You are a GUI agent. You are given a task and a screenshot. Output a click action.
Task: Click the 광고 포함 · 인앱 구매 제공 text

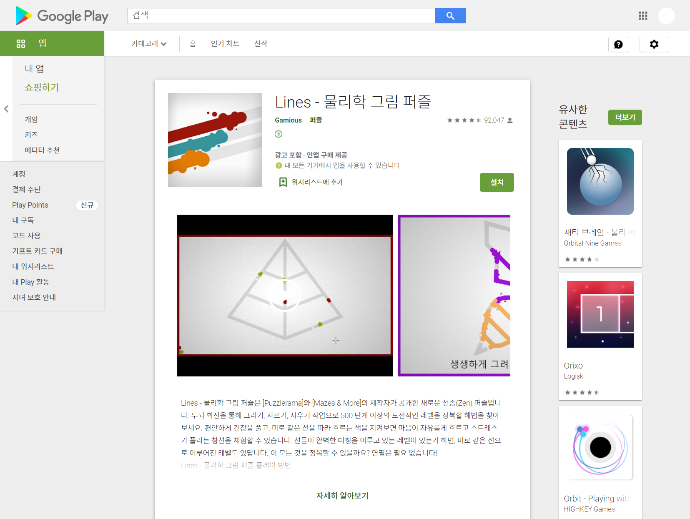311,155
